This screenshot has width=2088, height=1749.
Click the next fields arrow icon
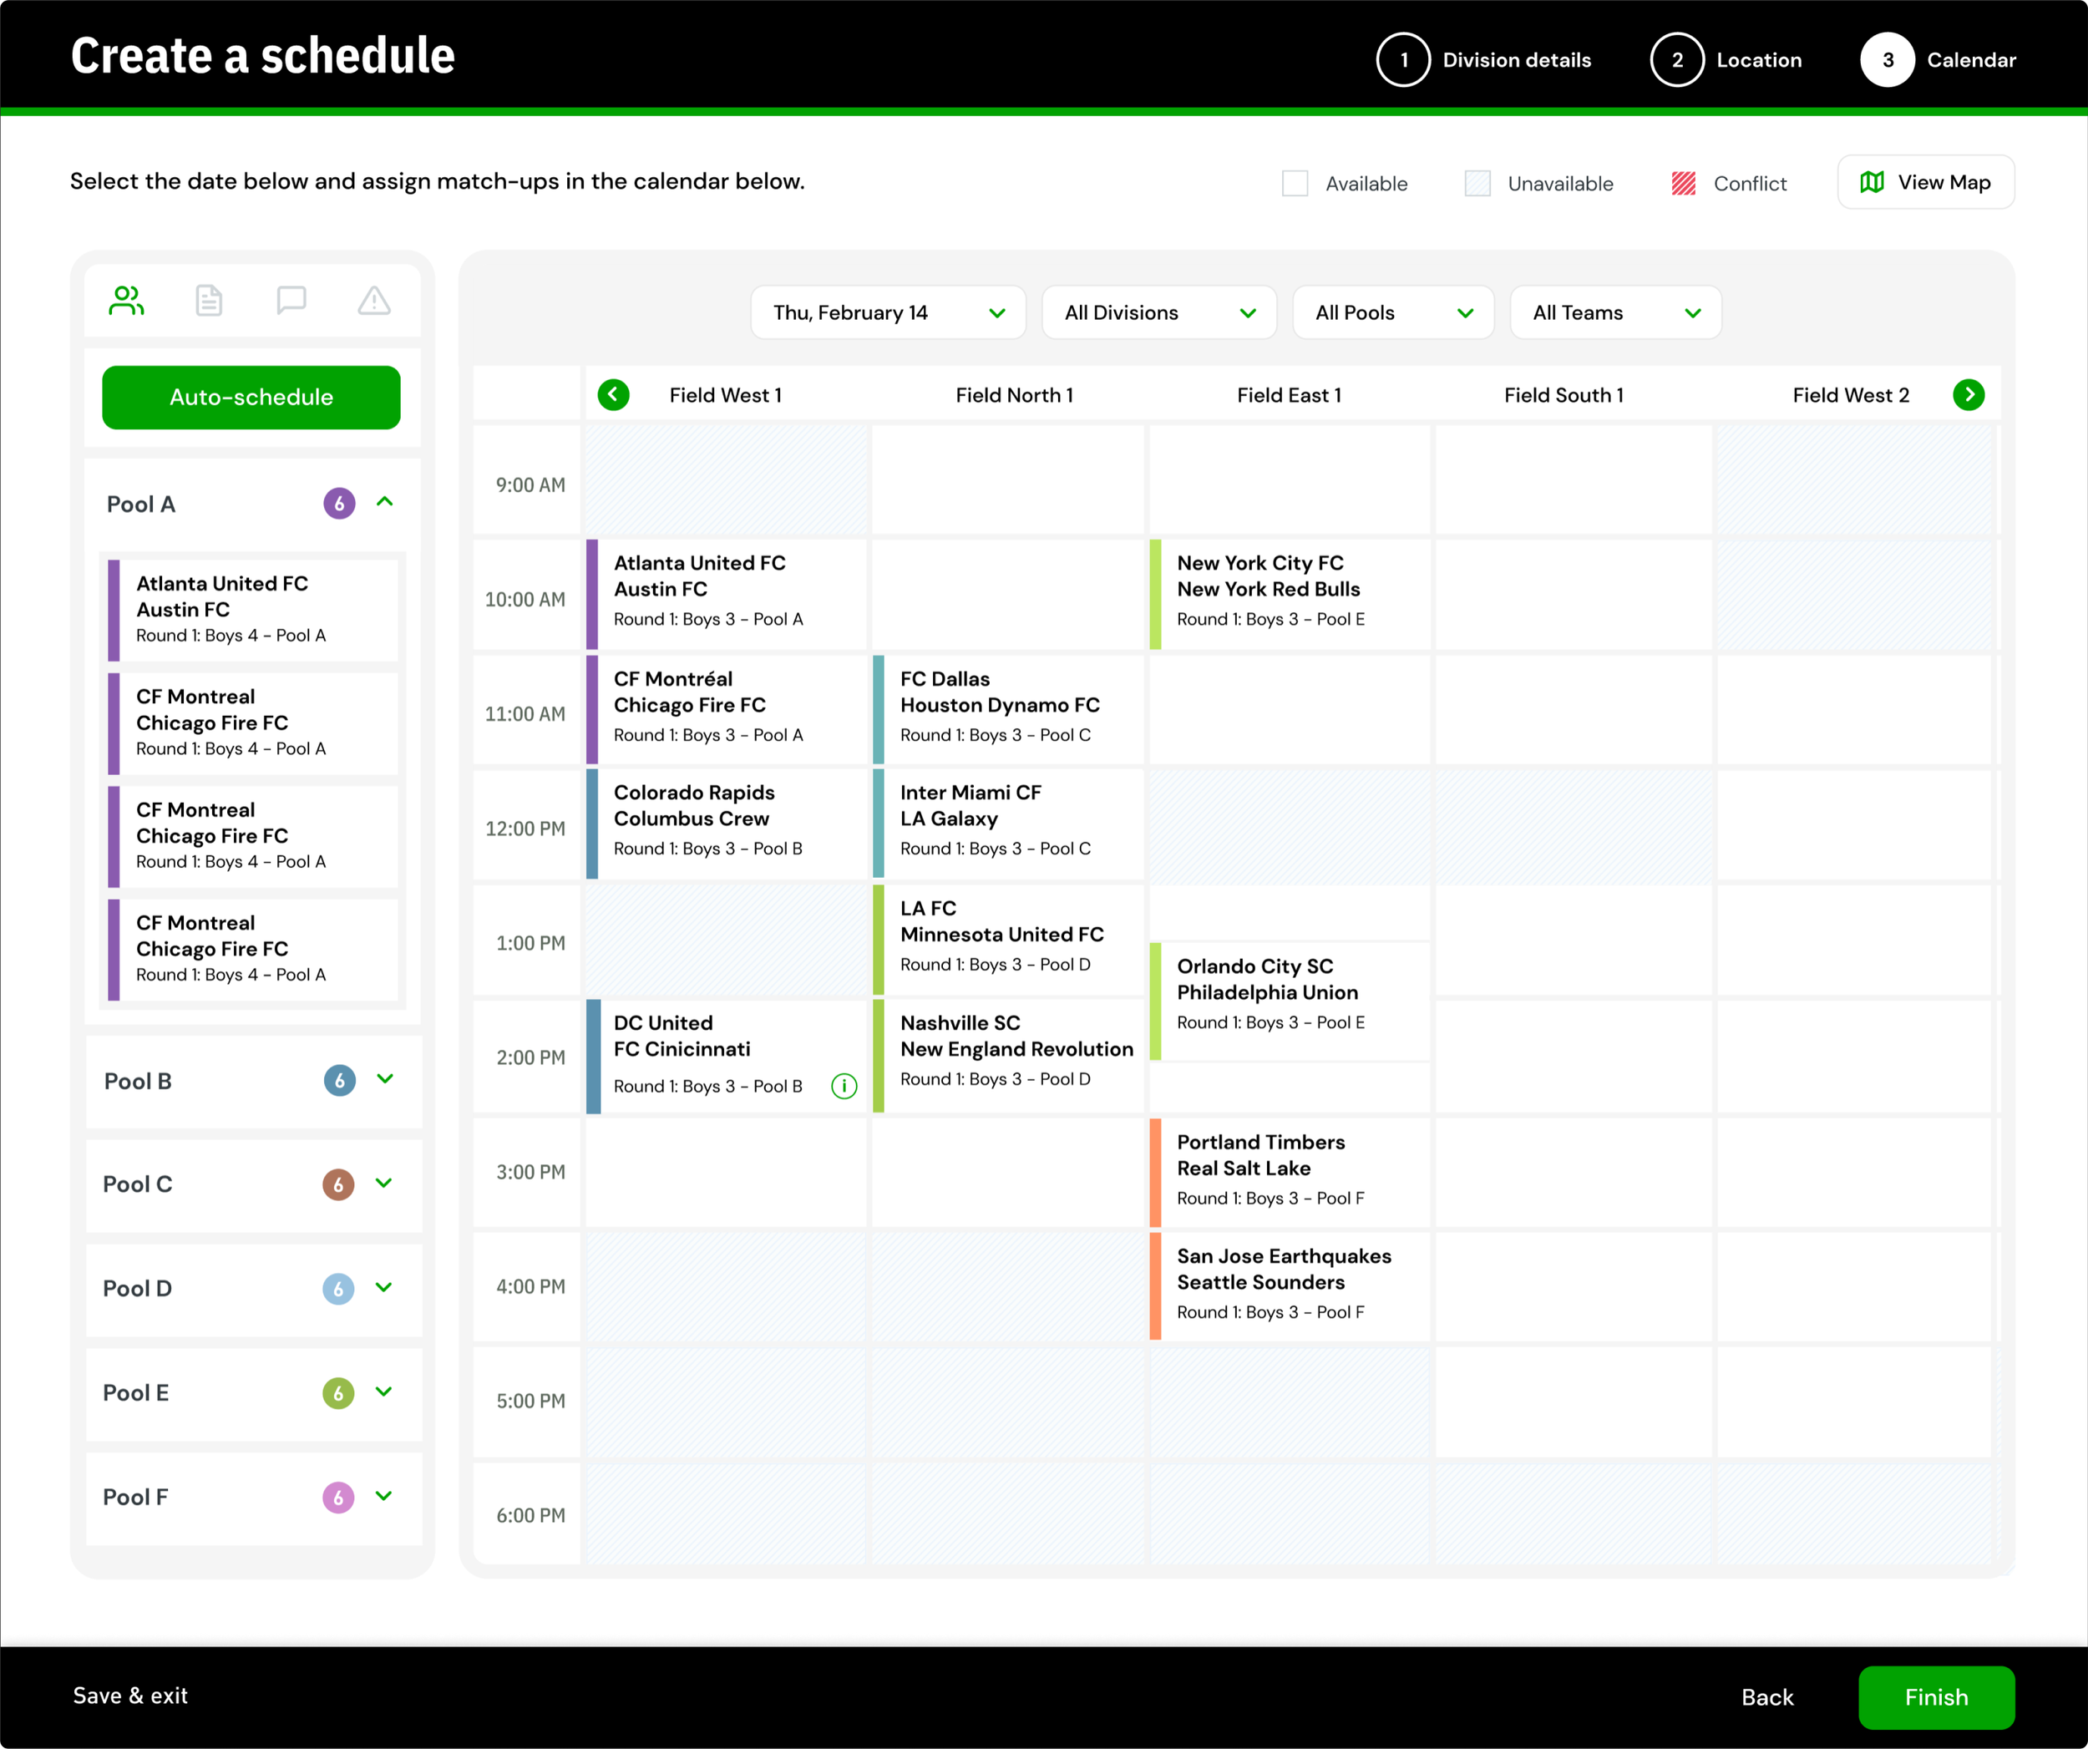[x=1968, y=395]
